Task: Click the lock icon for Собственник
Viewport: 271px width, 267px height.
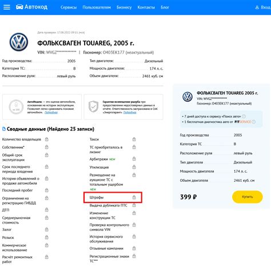Action: point(46,147)
